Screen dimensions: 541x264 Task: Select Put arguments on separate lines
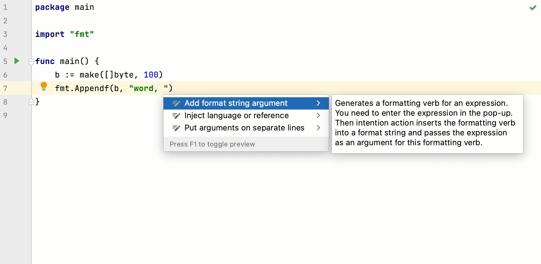[x=244, y=128]
